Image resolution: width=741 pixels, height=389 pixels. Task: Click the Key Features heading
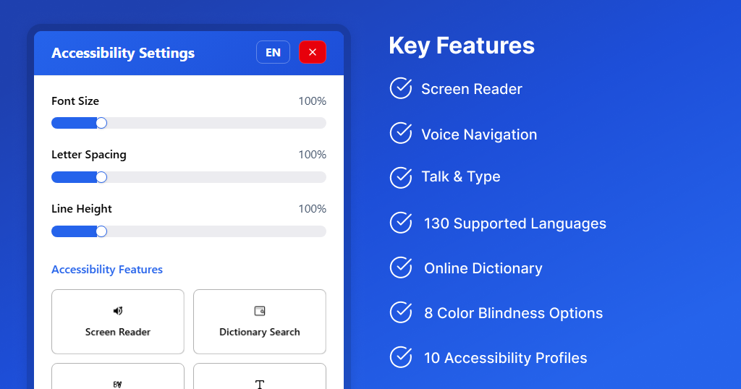click(x=462, y=46)
